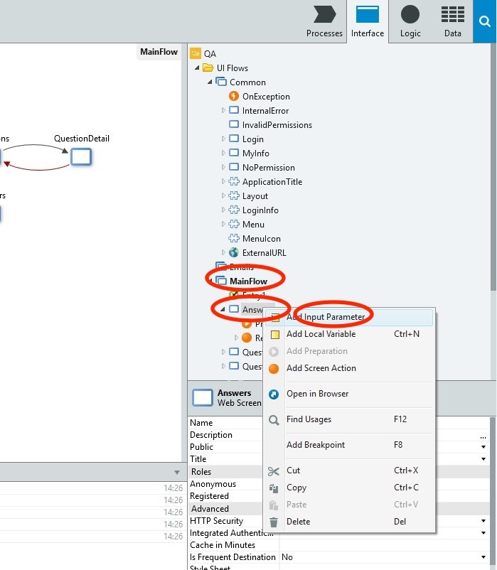
Task: Expand the NoPermission screen node
Action: pos(223,167)
